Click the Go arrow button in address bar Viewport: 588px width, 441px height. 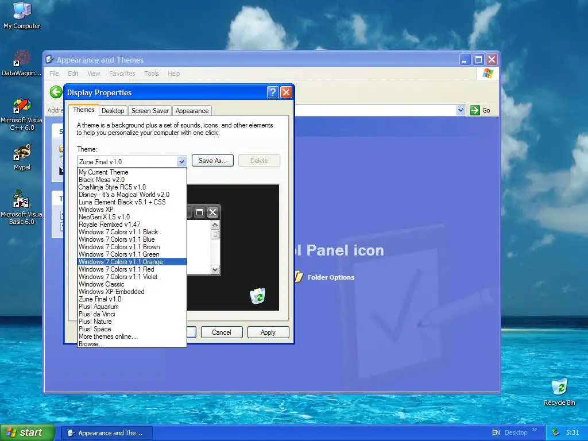(x=475, y=110)
